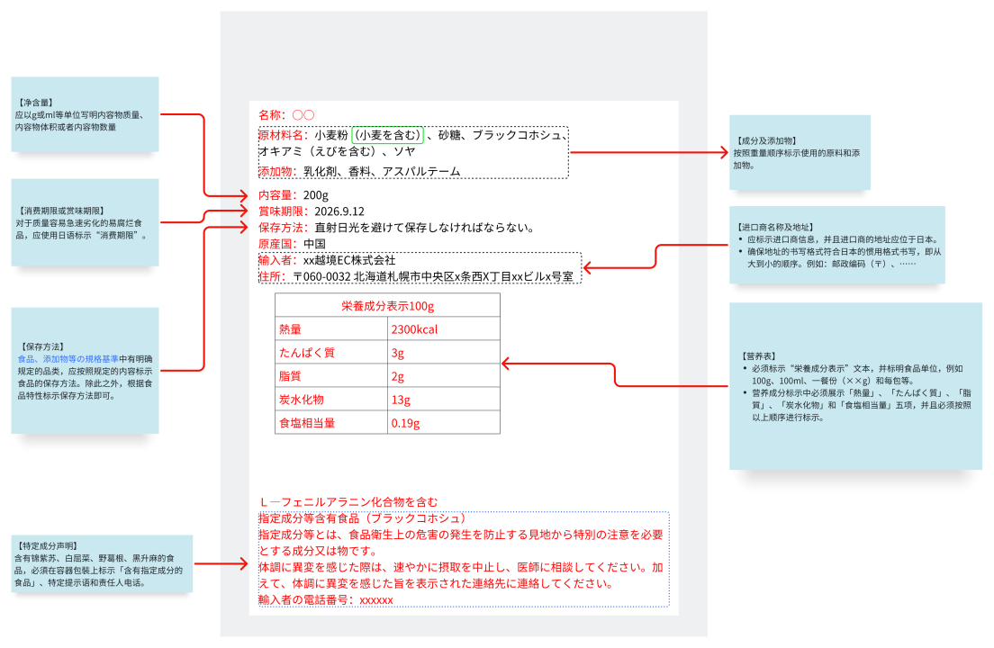Select the 原産国 中国 line
This screenshot has height=648, width=994.
click(x=291, y=244)
